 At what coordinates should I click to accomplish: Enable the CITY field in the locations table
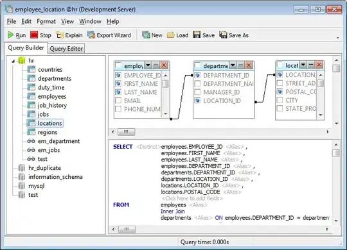pos(280,100)
